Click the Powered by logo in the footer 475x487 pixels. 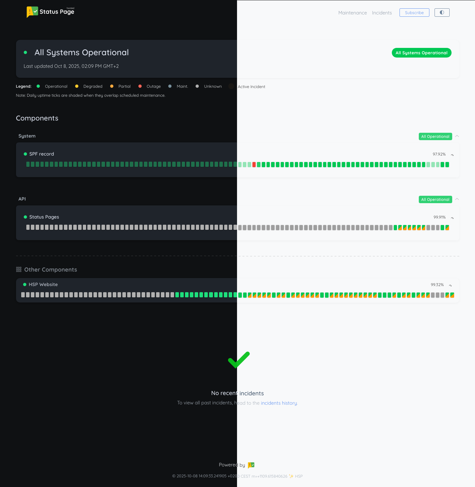[251, 465]
